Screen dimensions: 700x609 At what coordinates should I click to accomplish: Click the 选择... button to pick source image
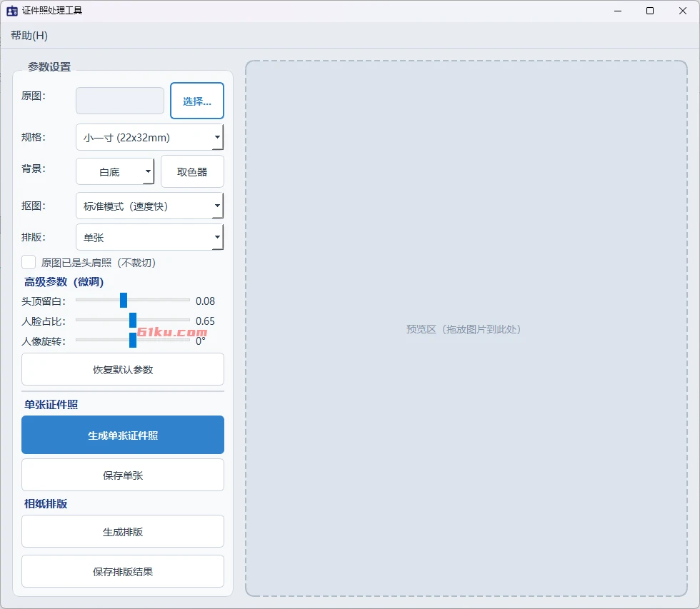[197, 101]
